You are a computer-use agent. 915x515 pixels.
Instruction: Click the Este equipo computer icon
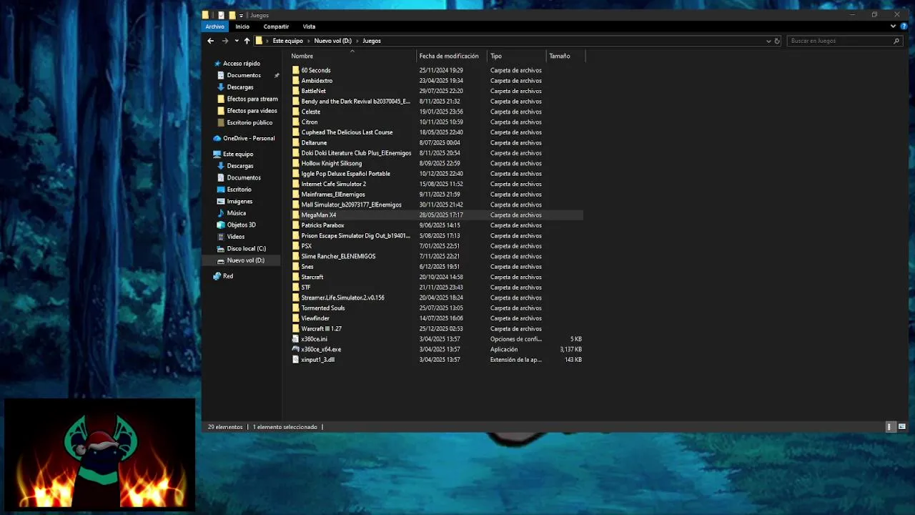coord(217,154)
